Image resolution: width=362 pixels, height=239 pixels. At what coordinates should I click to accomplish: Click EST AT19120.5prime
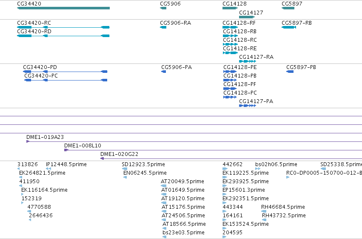(164, 203)
